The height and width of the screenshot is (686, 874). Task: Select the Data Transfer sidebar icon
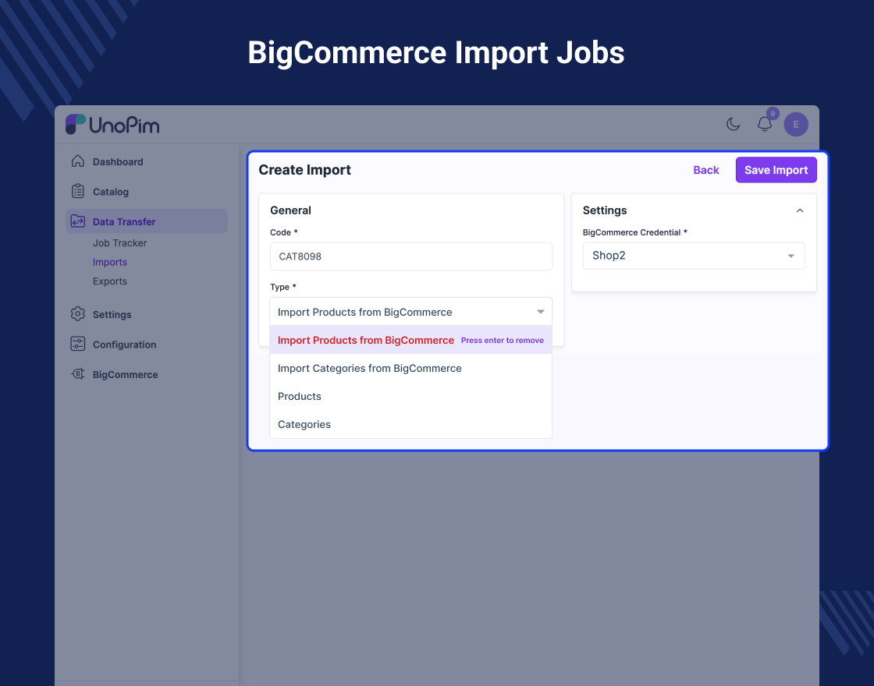click(x=78, y=221)
